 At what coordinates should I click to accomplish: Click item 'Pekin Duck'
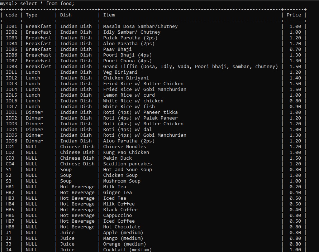pos(118,158)
